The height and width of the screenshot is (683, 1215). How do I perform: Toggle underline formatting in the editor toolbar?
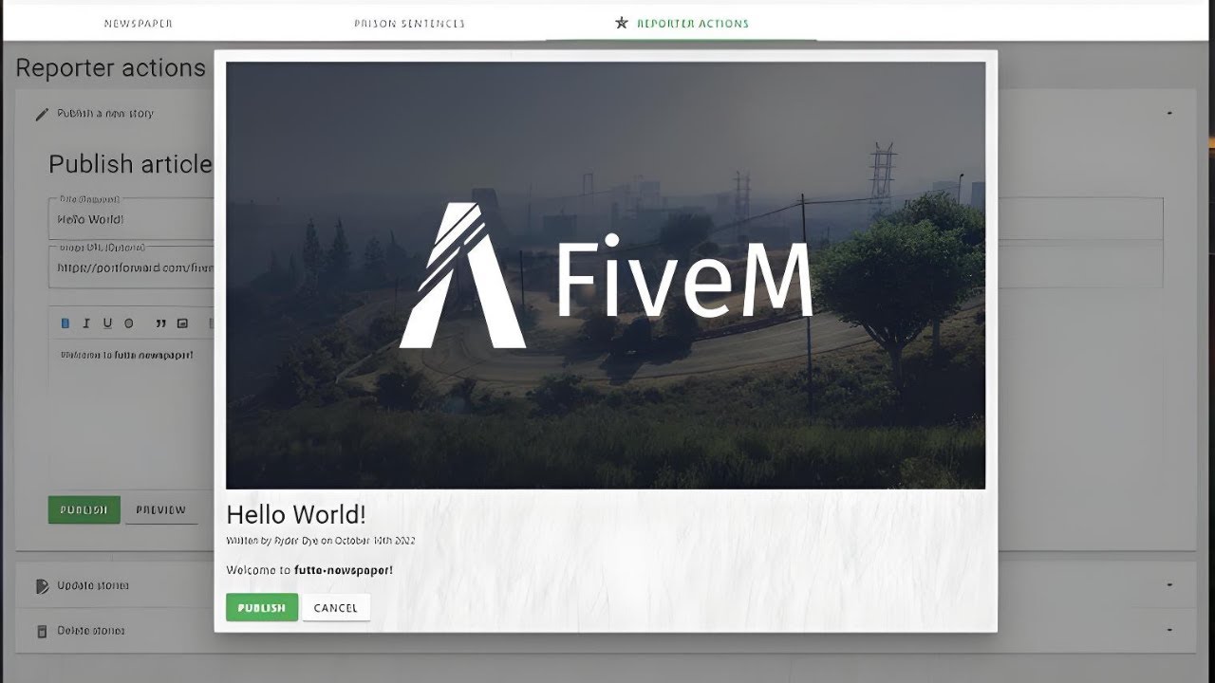(x=107, y=323)
